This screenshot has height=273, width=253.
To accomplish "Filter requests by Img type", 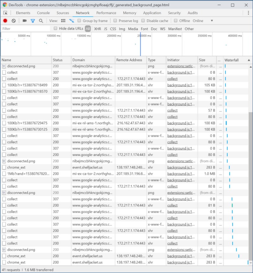I will [122, 29].
